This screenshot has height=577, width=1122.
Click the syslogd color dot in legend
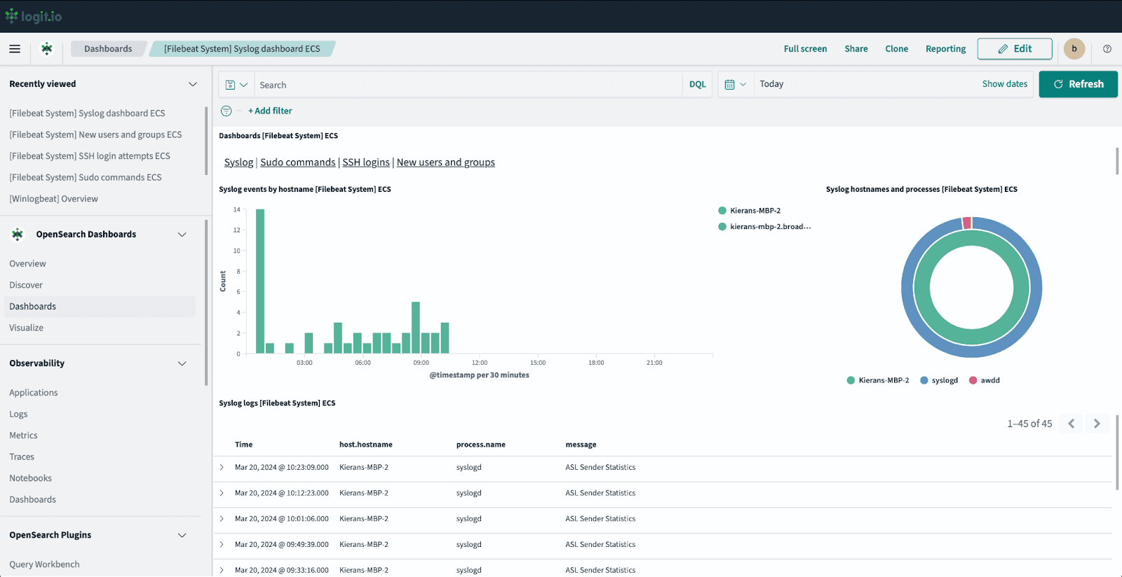click(924, 380)
